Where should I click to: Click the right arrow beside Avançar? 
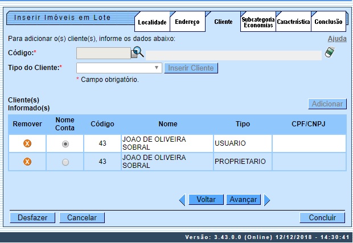266,200
